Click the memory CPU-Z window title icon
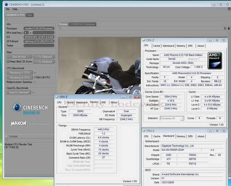Image resolution: width=231 pixels, height=186 pixels. pos(57,97)
